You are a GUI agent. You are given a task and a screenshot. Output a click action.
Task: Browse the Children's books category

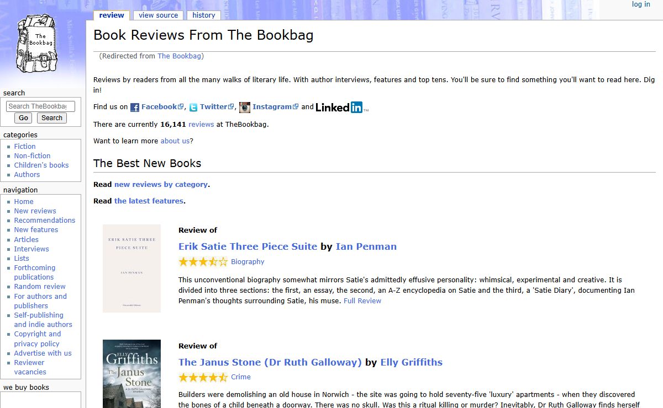41,165
